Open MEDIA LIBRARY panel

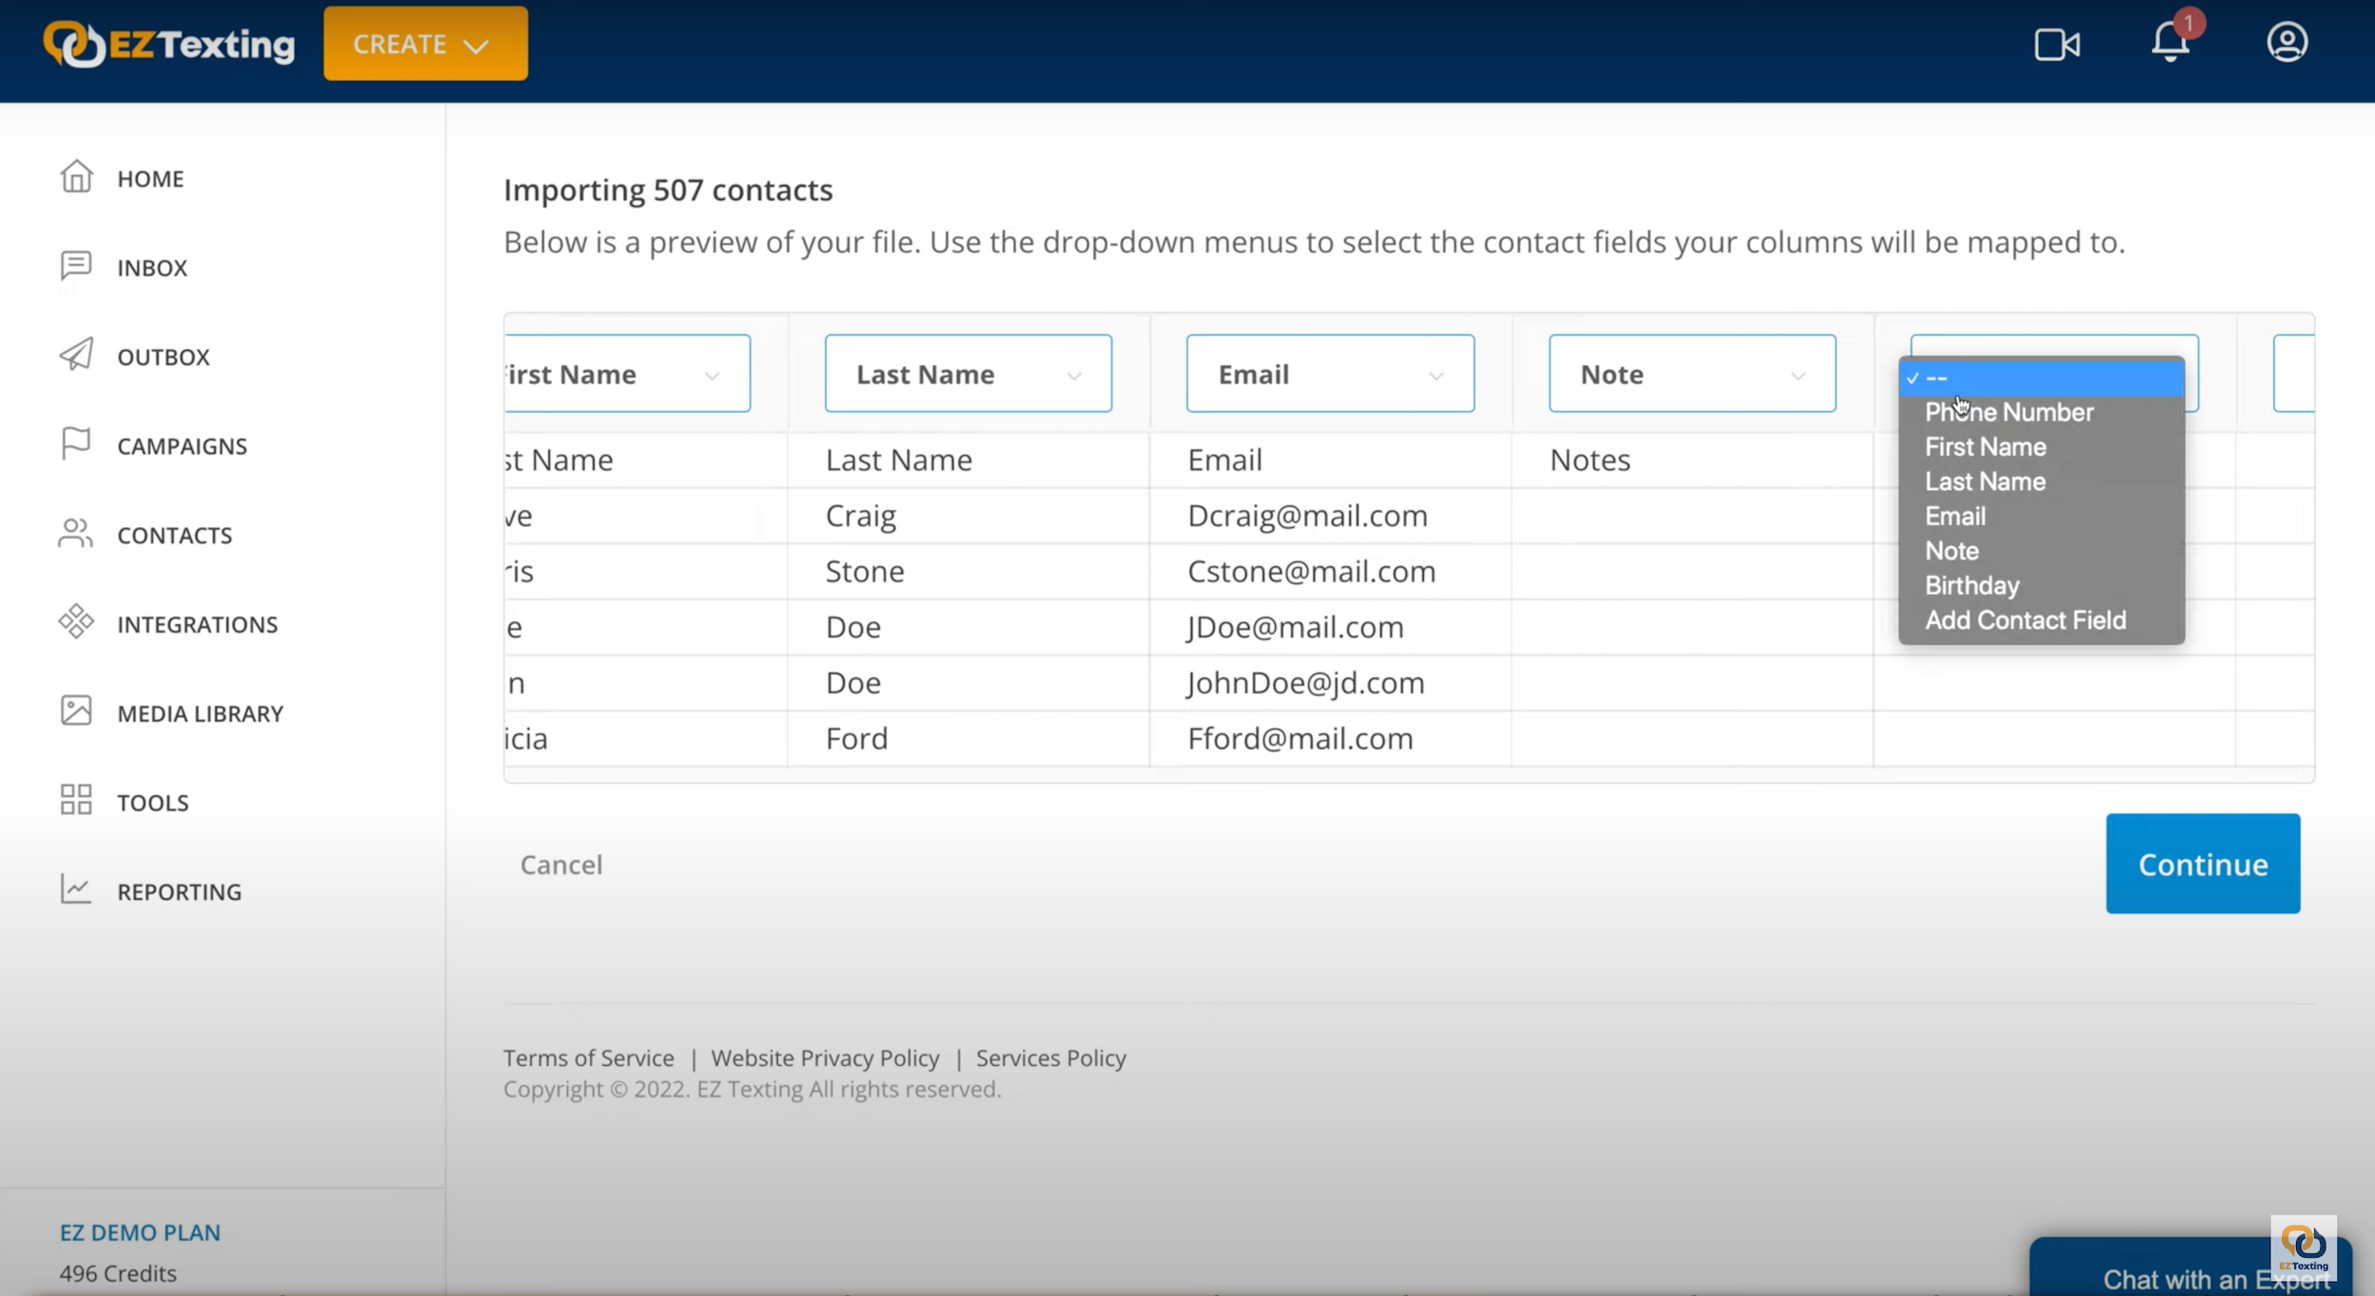click(x=201, y=714)
